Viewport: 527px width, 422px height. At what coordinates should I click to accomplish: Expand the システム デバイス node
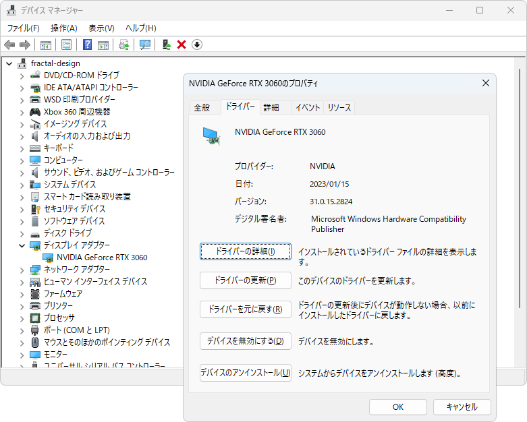(x=22, y=185)
